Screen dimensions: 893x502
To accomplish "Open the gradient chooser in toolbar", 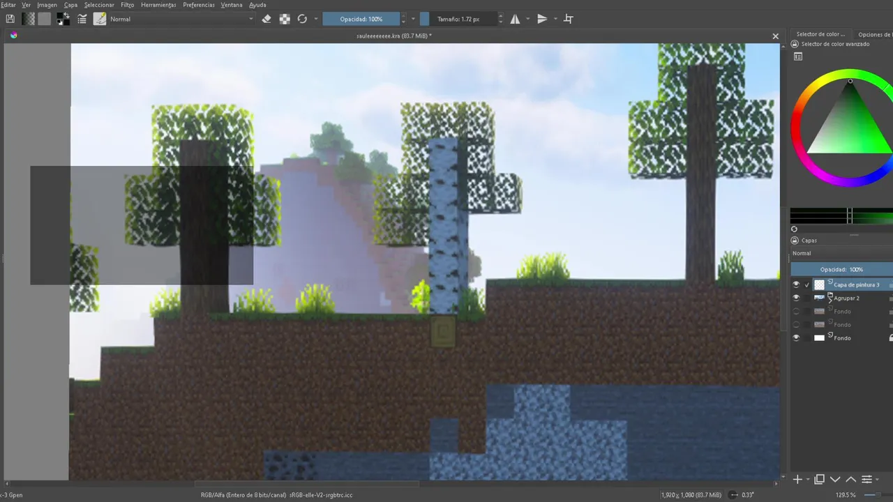I will click(29, 20).
